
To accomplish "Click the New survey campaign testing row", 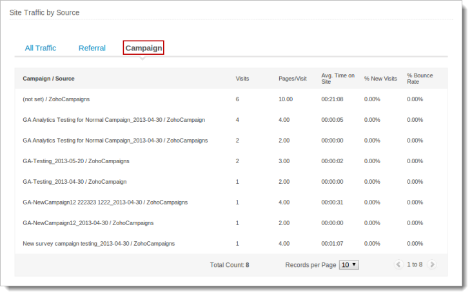I will (99, 244).
